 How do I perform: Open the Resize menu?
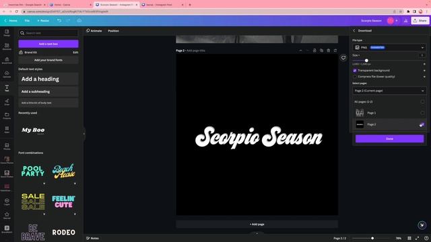(43, 21)
